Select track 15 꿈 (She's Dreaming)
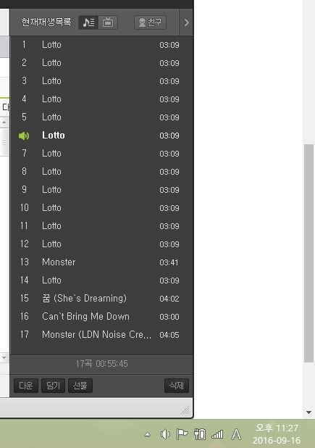 (x=101, y=298)
